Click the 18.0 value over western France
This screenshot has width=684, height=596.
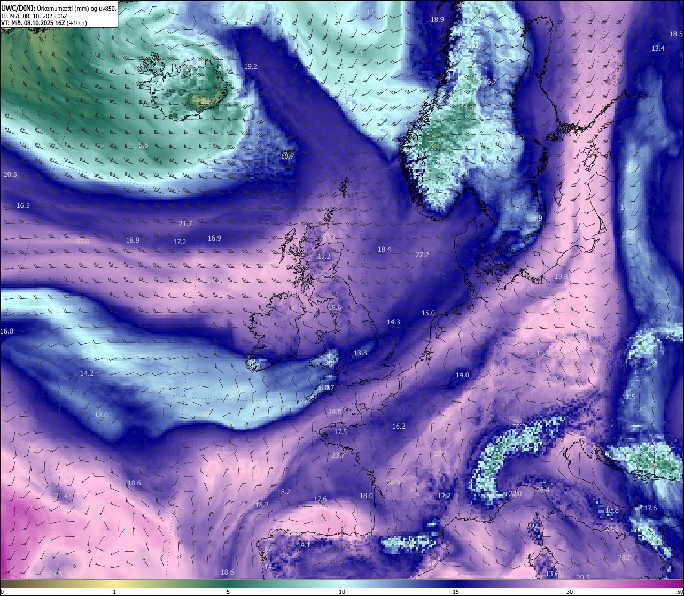click(x=366, y=496)
